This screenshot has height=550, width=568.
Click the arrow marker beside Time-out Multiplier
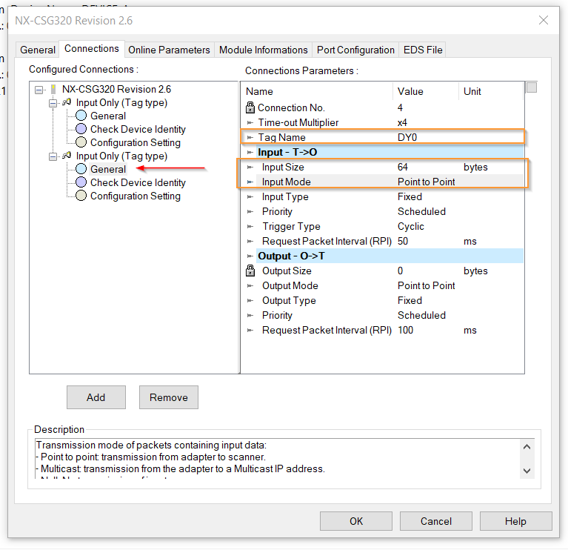pos(250,122)
